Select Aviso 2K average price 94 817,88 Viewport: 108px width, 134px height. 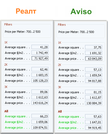point(94,81)
